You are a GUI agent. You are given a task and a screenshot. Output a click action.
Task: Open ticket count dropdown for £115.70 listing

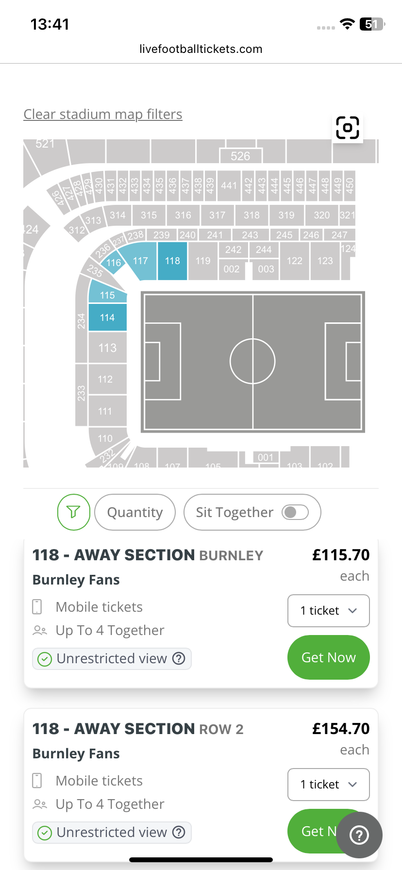pos(328,611)
